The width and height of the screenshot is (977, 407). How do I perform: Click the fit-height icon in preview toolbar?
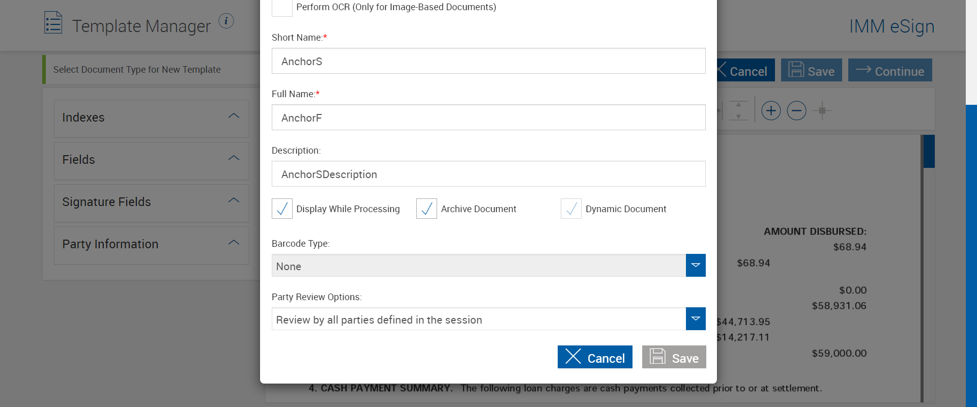click(x=738, y=110)
